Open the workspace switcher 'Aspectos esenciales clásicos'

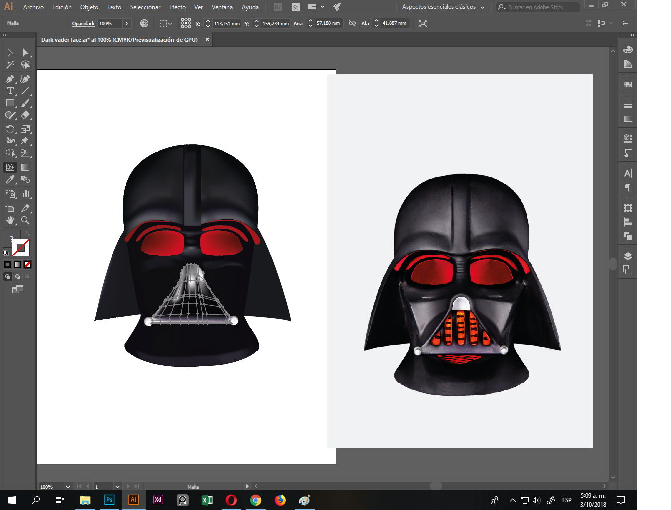(x=443, y=7)
